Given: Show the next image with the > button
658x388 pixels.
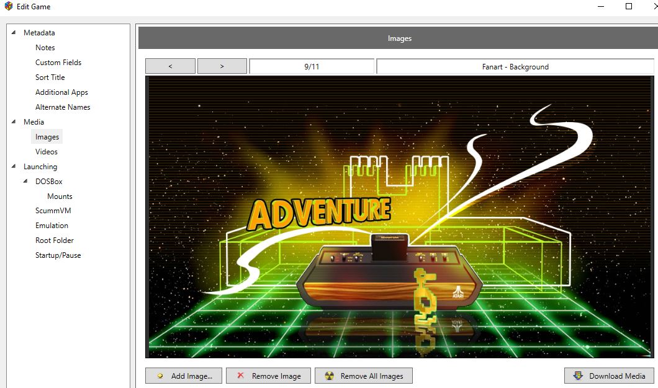Looking at the screenshot, I should pyautogui.click(x=222, y=66).
